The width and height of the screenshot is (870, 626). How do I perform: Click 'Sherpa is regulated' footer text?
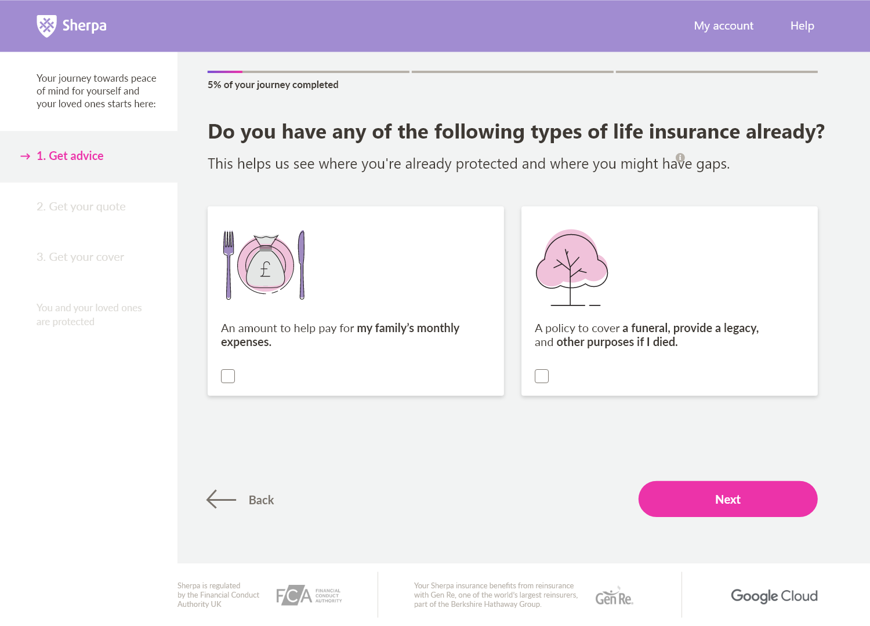coord(219,595)
